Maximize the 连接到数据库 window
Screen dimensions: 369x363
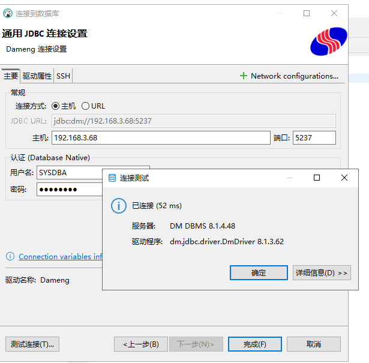tap(307, 13)
